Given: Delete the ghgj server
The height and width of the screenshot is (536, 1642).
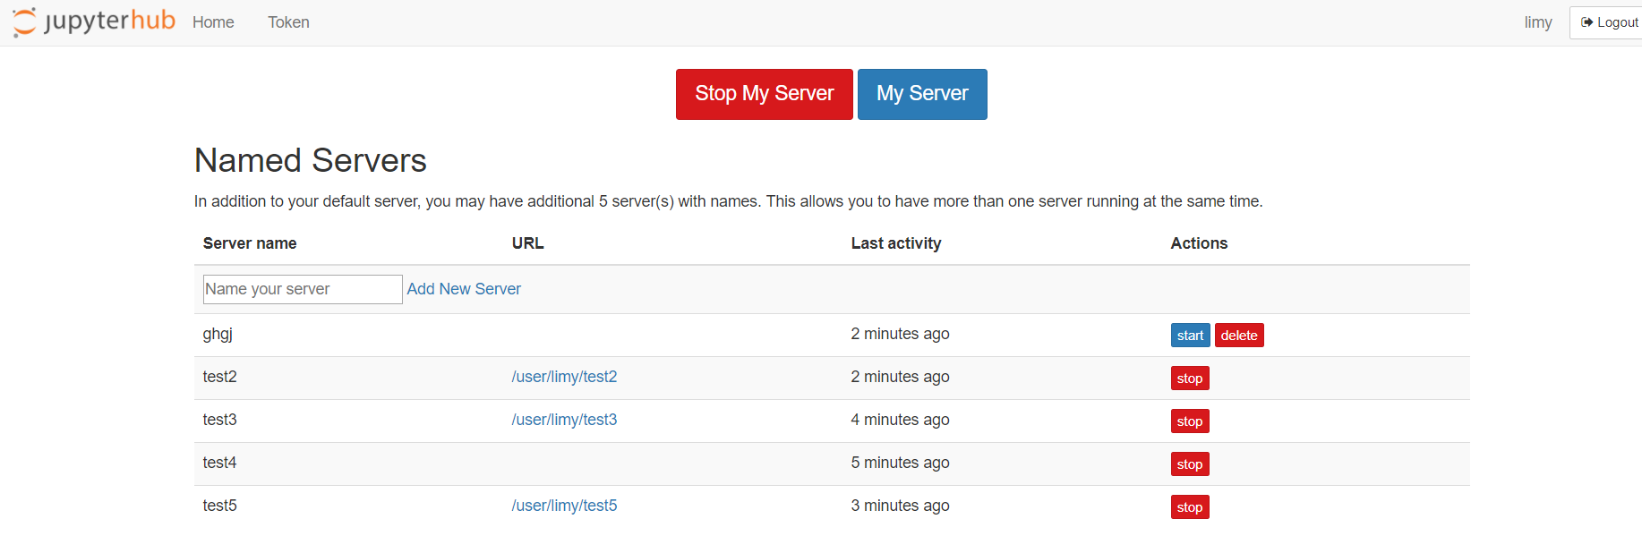Looking at the screenshot, I should click(1239, 336).
